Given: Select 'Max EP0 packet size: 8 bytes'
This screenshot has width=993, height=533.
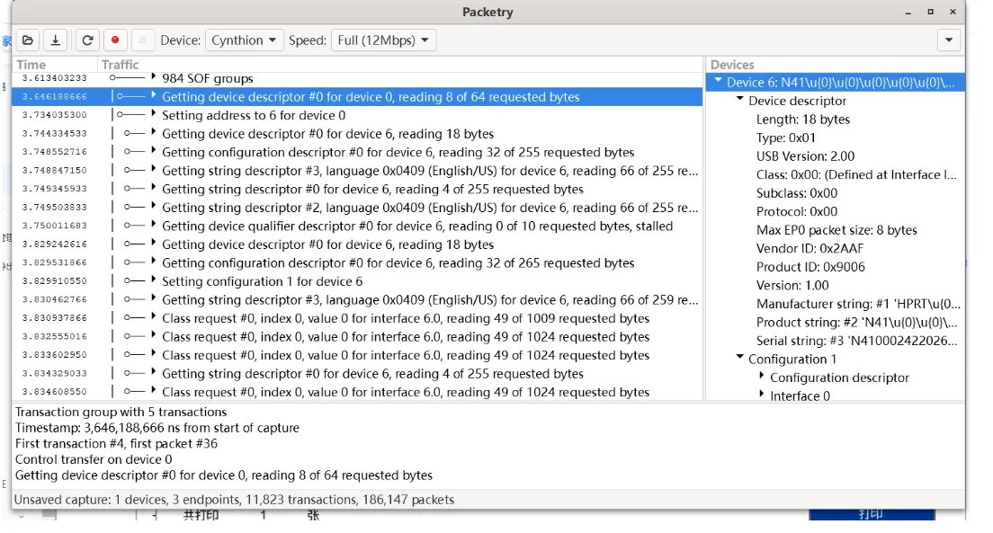Looking at the screenshot, I should (836, 230).
